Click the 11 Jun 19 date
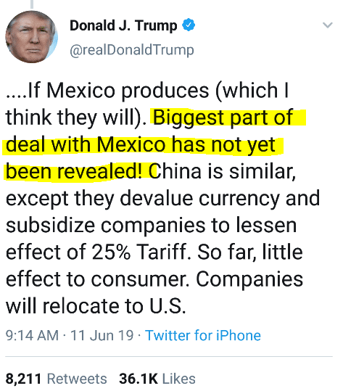The image size is (343, 391). [102, 335]
